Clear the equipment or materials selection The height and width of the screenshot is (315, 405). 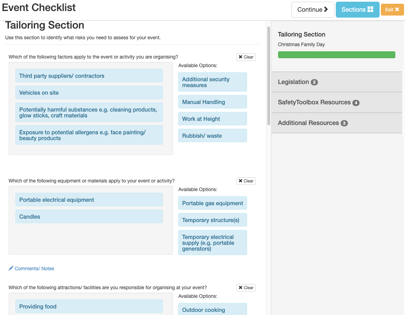pos(246,181)
